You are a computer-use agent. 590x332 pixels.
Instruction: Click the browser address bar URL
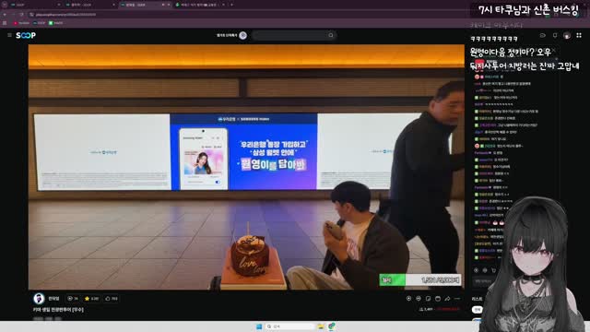pyautogui.click(x=65, y=15)
